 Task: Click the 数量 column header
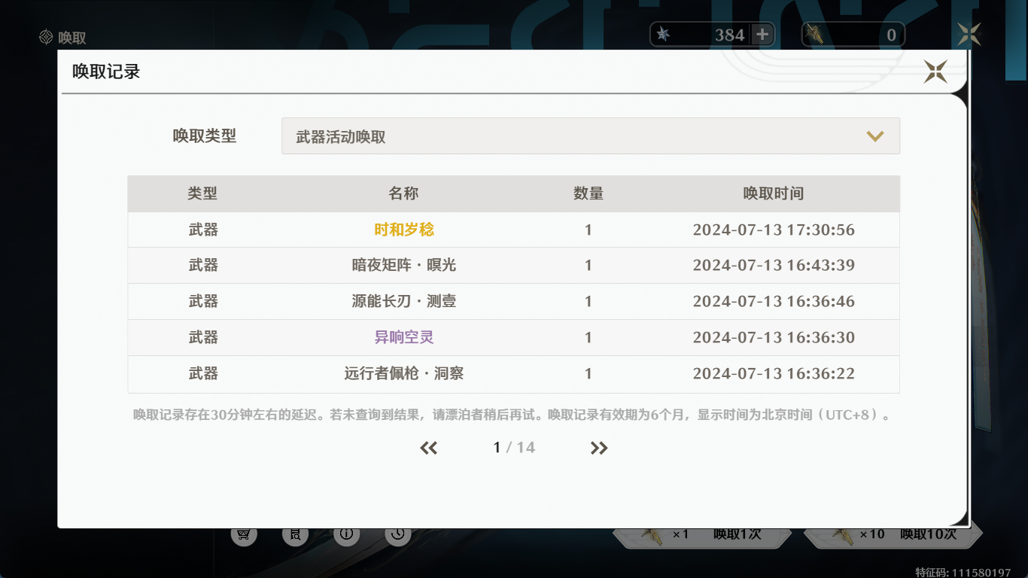click(x=589, y=193)
